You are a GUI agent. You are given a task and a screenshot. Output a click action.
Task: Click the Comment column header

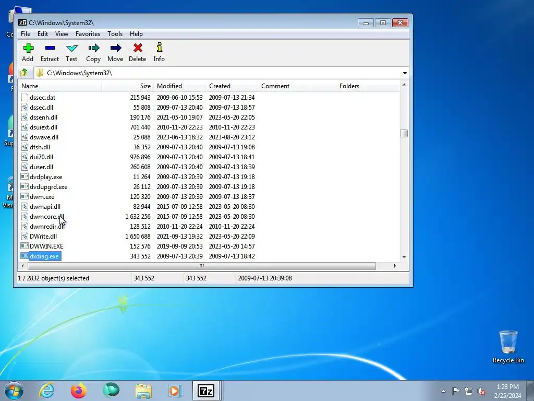284,86
